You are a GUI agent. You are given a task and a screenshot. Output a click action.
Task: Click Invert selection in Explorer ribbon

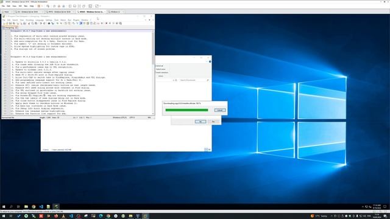[x=162, y=72]
